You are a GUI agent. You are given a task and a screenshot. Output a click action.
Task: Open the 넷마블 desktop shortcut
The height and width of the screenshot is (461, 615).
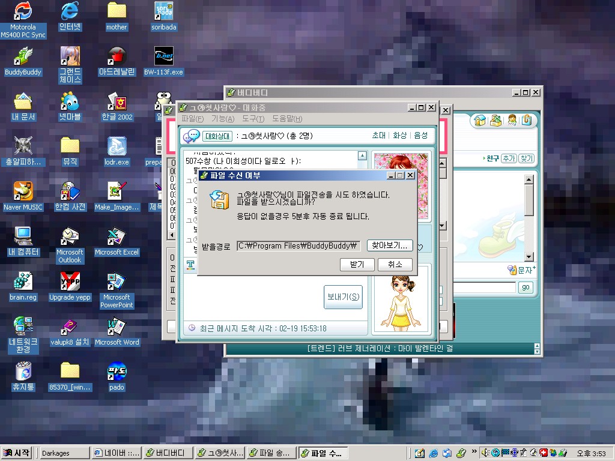click(x=70, y=101)
